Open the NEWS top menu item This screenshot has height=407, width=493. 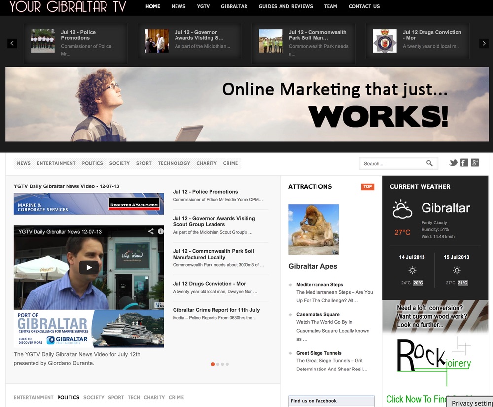[x=178, y=6]
